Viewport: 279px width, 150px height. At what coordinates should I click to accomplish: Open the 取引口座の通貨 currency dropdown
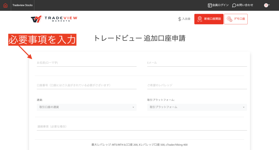click(x=87, y=107)
